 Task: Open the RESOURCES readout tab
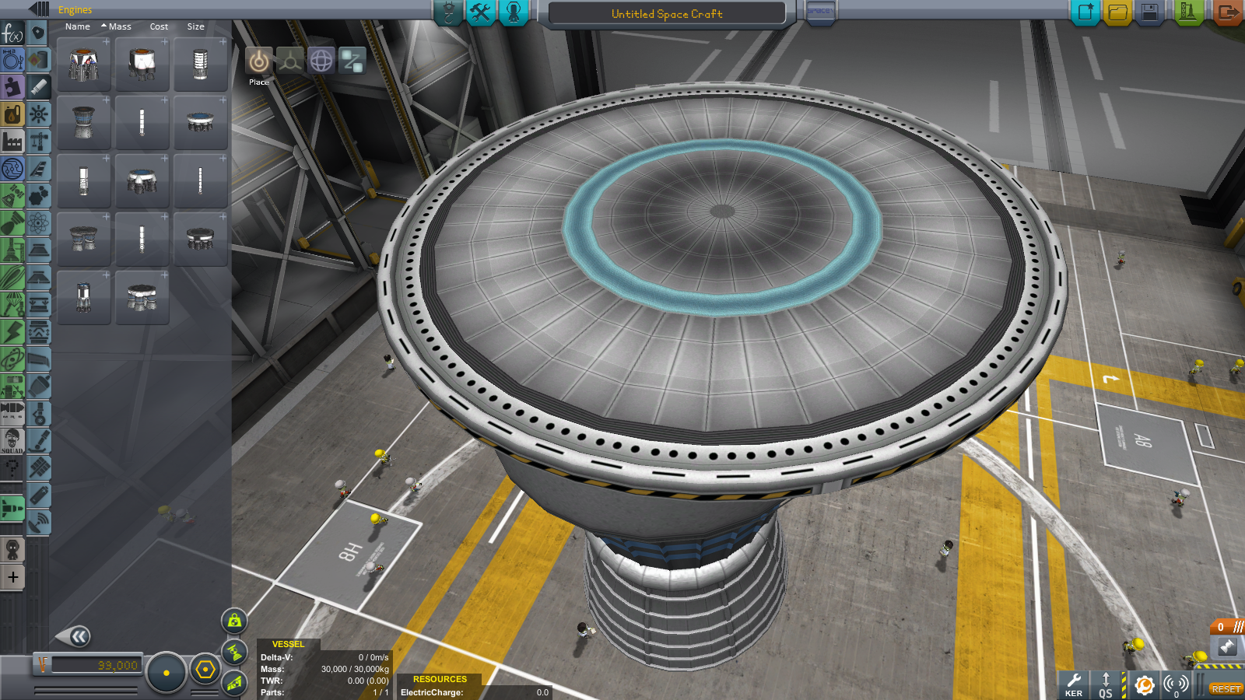click(440, 679)
